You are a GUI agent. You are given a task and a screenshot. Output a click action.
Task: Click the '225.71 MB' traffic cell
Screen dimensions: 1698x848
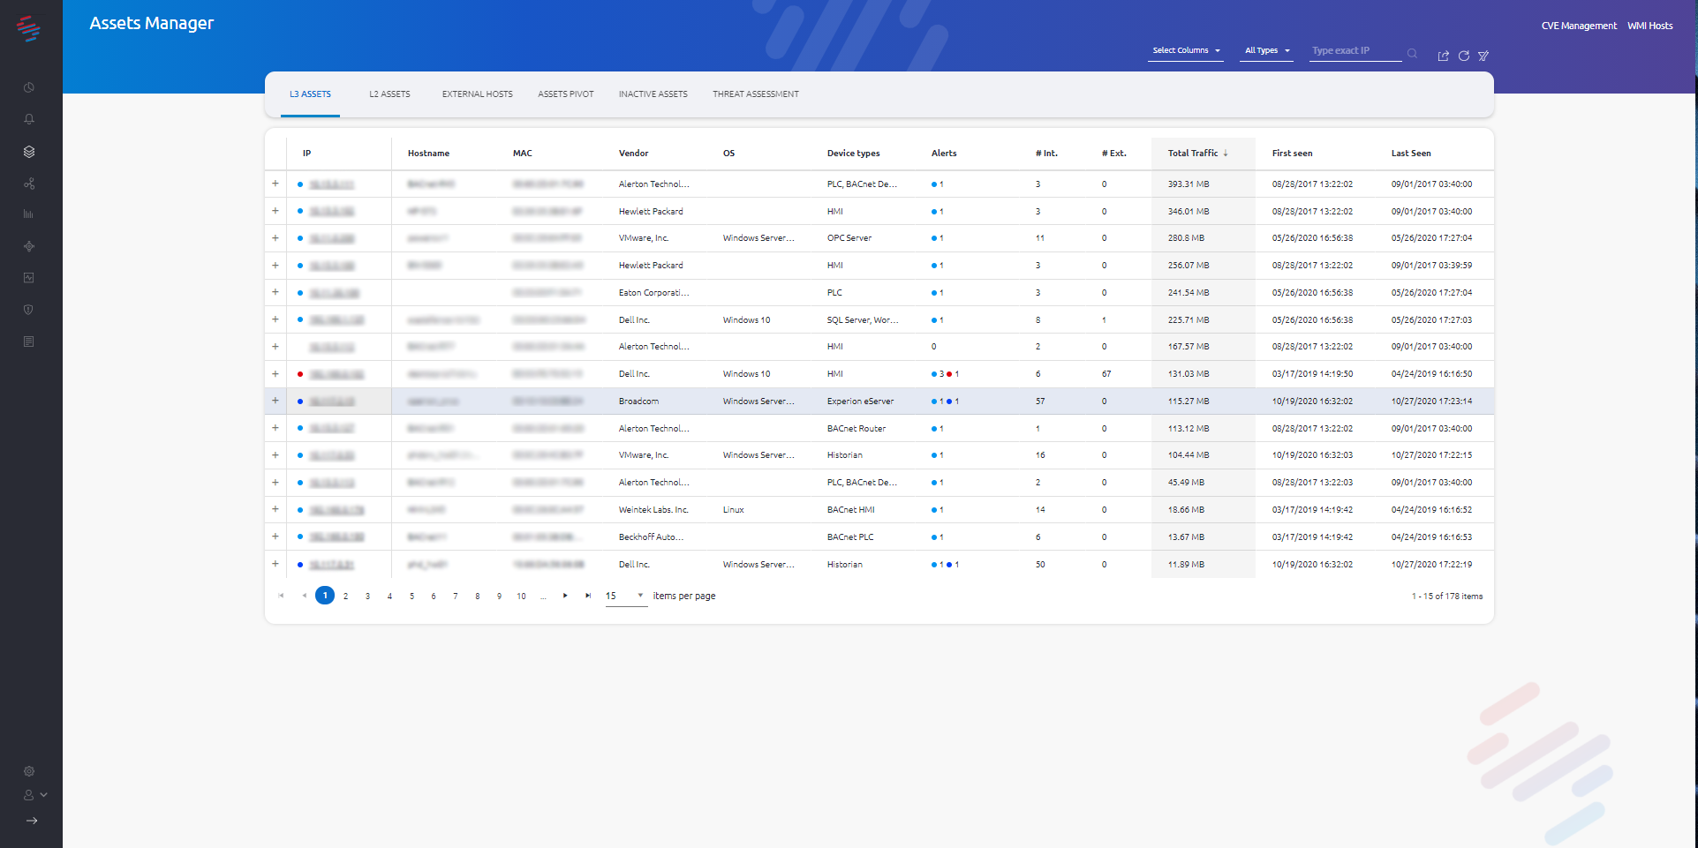tap(1189, 320)
